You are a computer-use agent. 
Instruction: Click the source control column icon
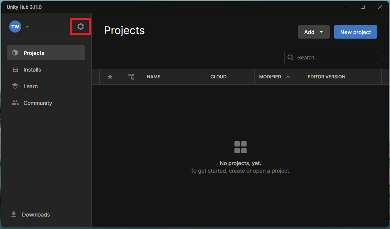point(131,77)
